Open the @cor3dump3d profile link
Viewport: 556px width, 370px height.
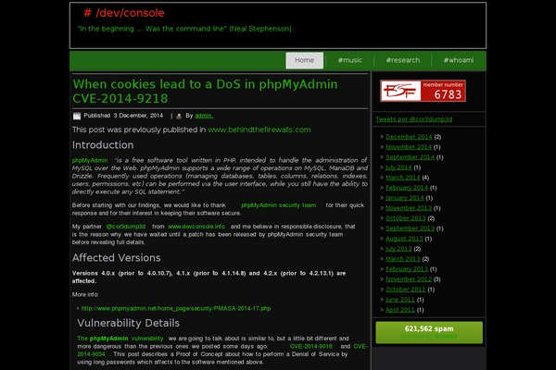coord(126,227)
